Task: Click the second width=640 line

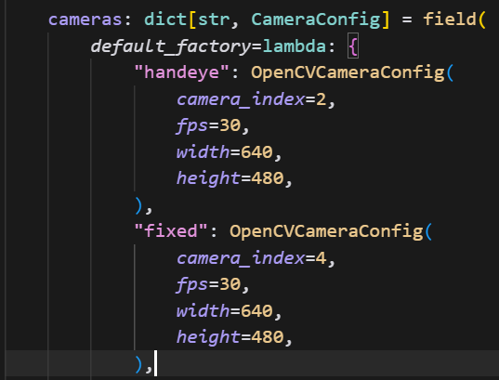Action: (x=230, y=310)
